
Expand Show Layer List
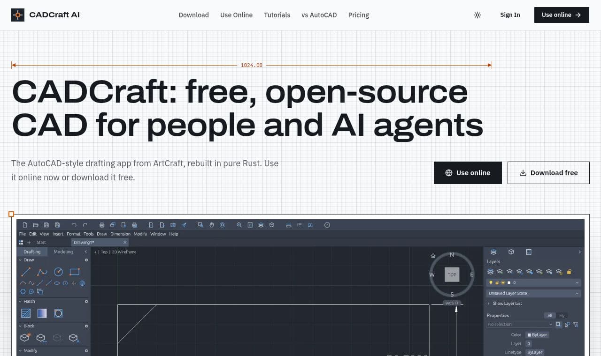pos(505,304)
